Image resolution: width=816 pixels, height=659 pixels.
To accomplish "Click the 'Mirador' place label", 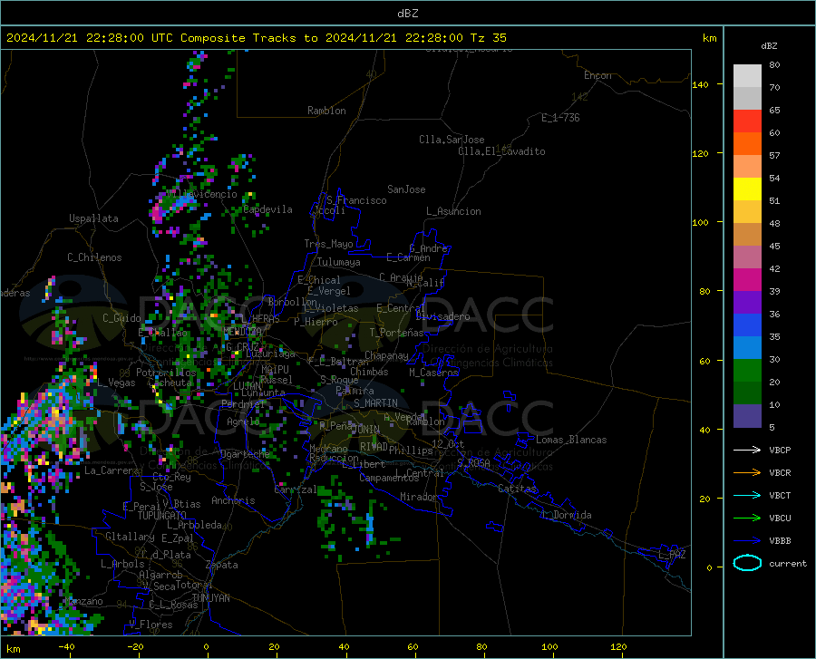I will 419,497.
